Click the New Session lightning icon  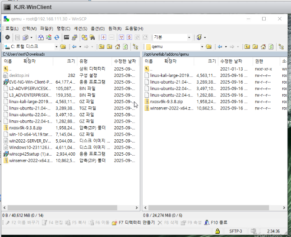(199, 38)
